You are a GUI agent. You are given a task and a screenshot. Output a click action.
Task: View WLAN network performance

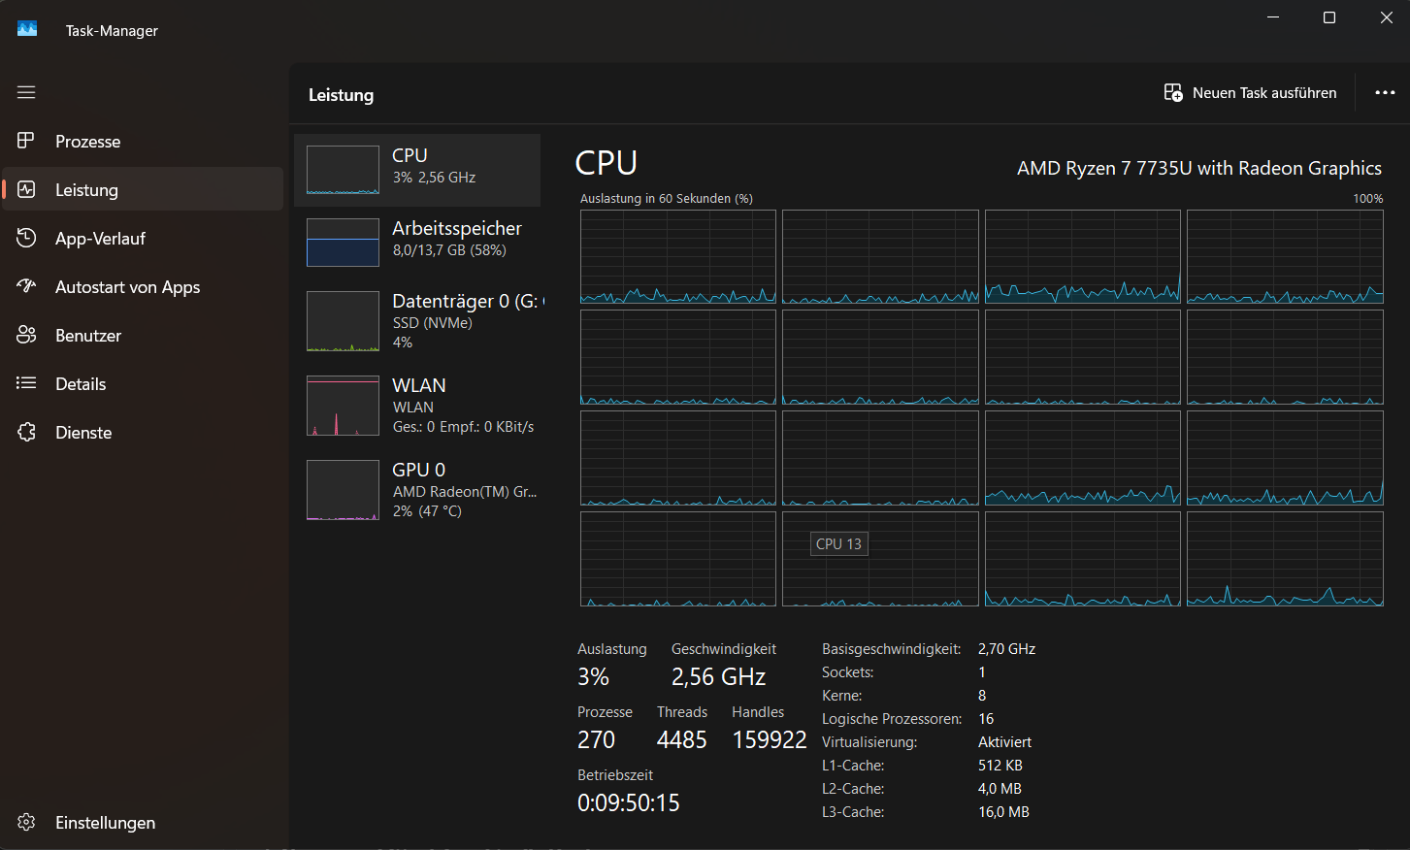[x=417, y=406]
